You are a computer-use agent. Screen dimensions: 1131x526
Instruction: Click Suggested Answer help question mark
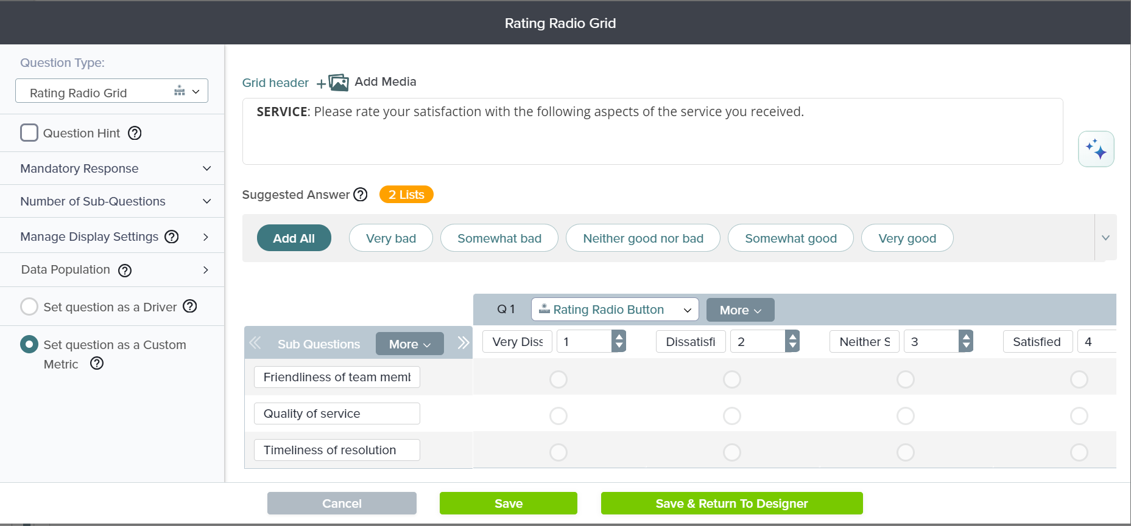point(361,195)
